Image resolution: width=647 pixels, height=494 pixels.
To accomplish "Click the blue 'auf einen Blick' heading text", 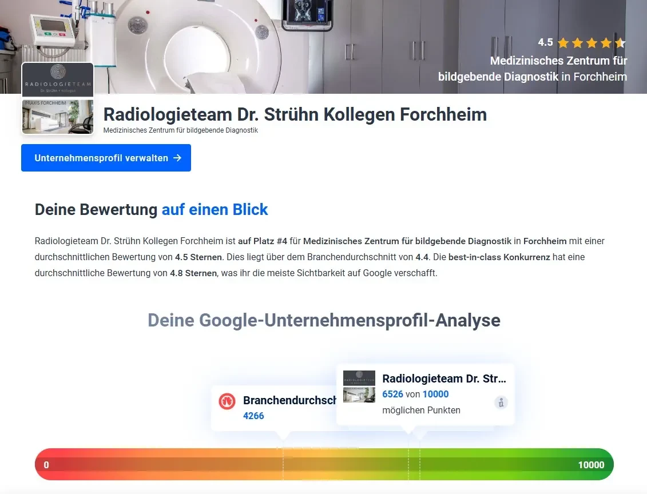I will 215,209.
